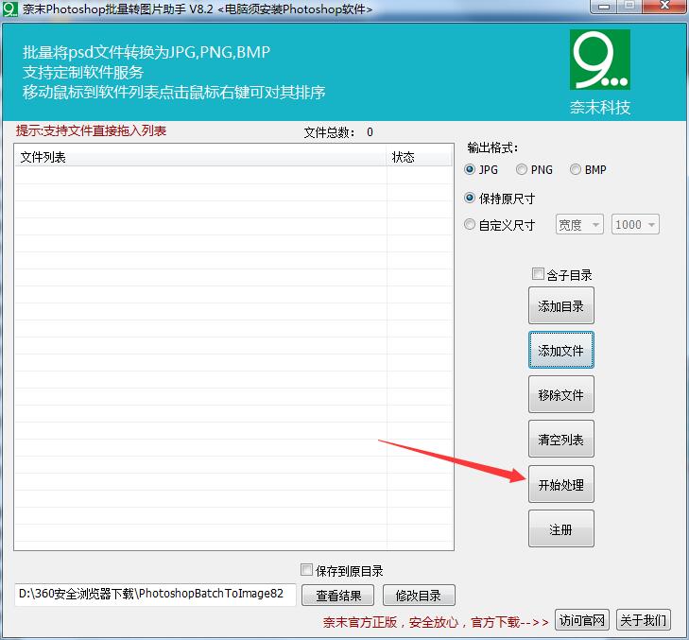Click the 输出格式 label
The width and height of the screenshot is (689, 640).
pos(492,147)
